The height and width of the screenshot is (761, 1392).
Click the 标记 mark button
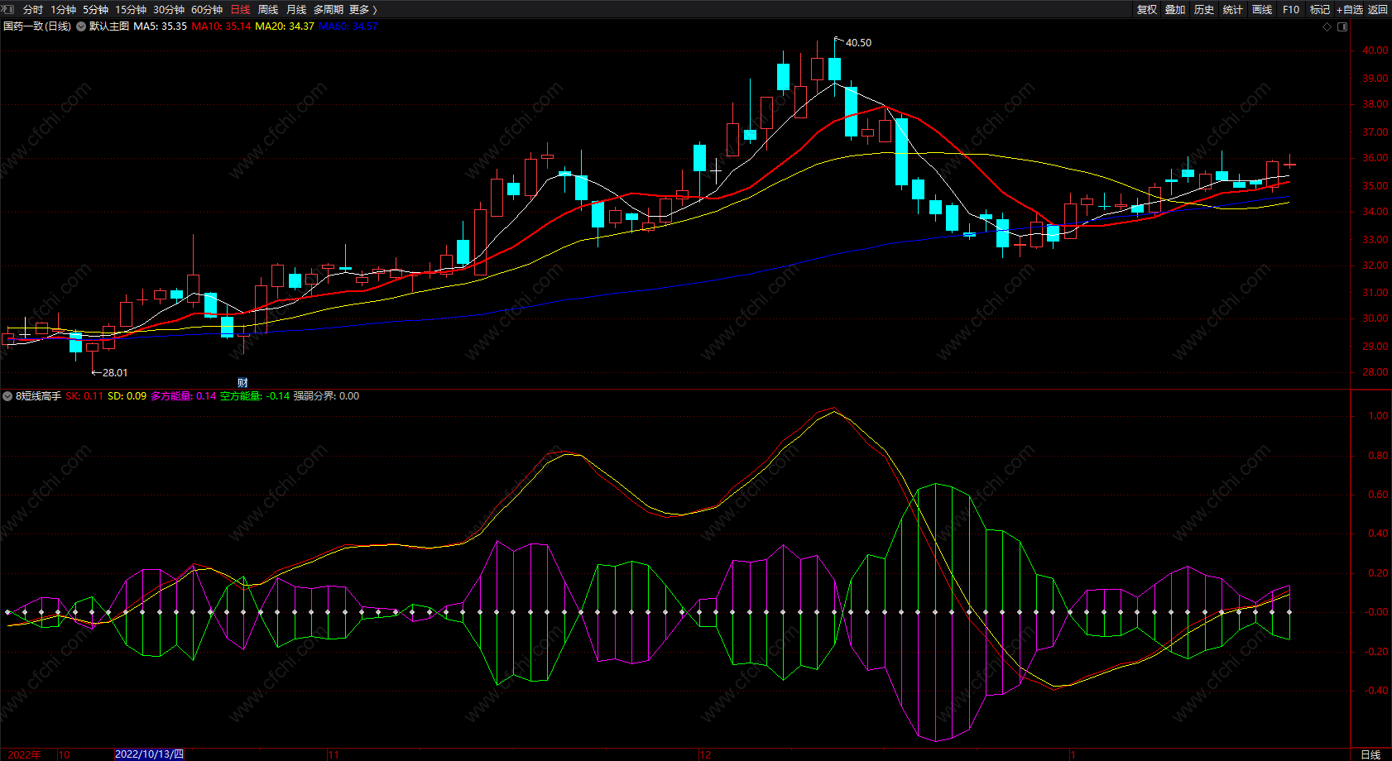click(x=1320, y=10)
